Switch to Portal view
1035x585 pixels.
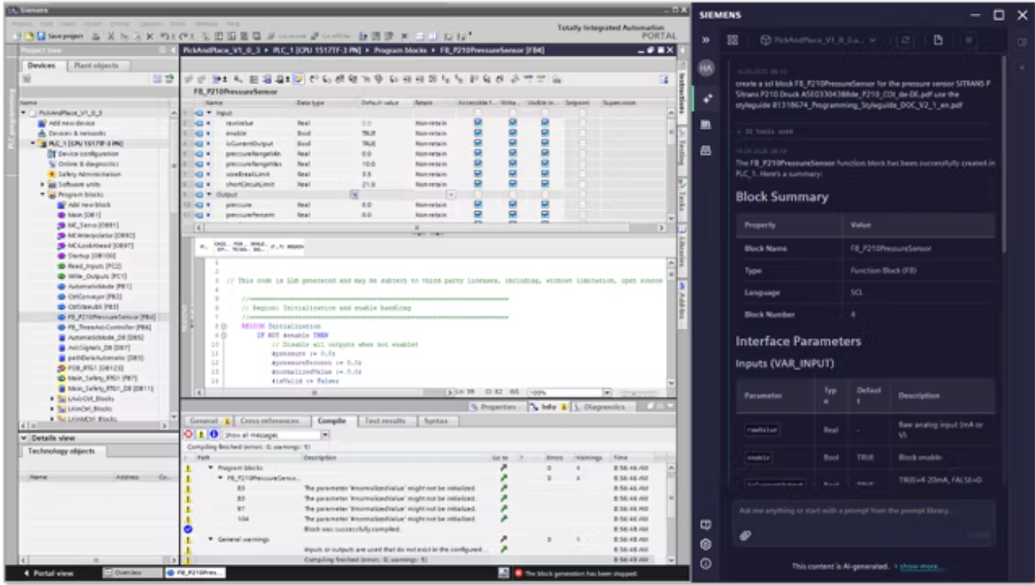pyautogui.click(x=48, y=572)
